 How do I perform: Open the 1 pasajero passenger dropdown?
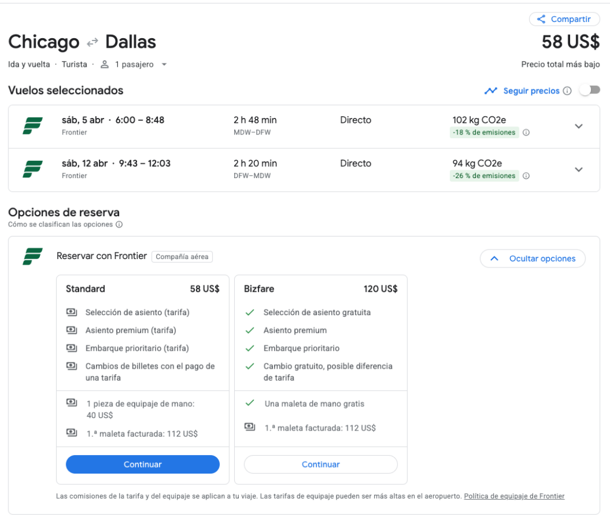(x=134, y=64)
